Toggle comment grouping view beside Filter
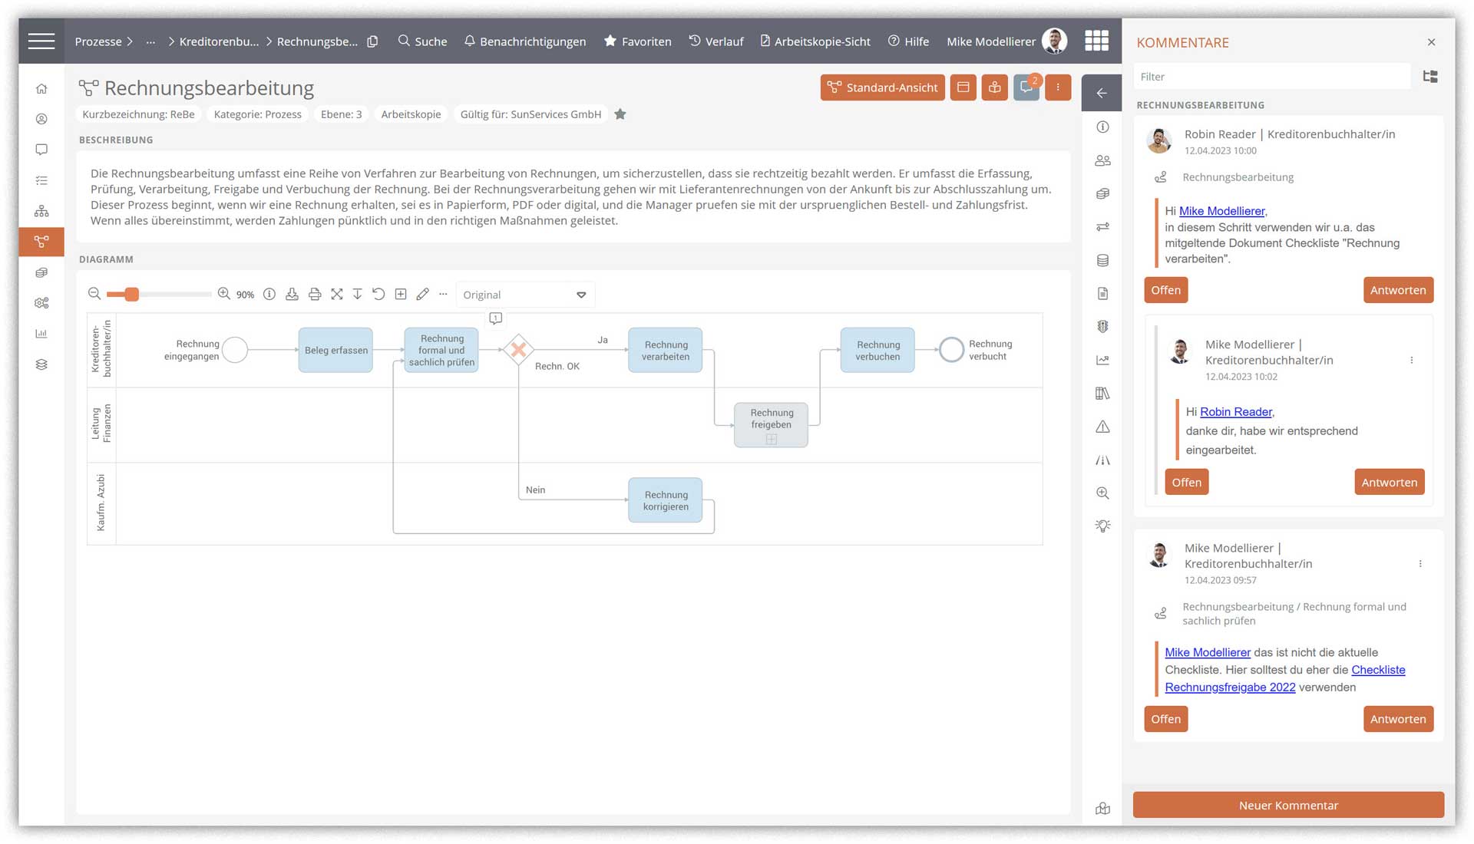 tap(1430, 77)
